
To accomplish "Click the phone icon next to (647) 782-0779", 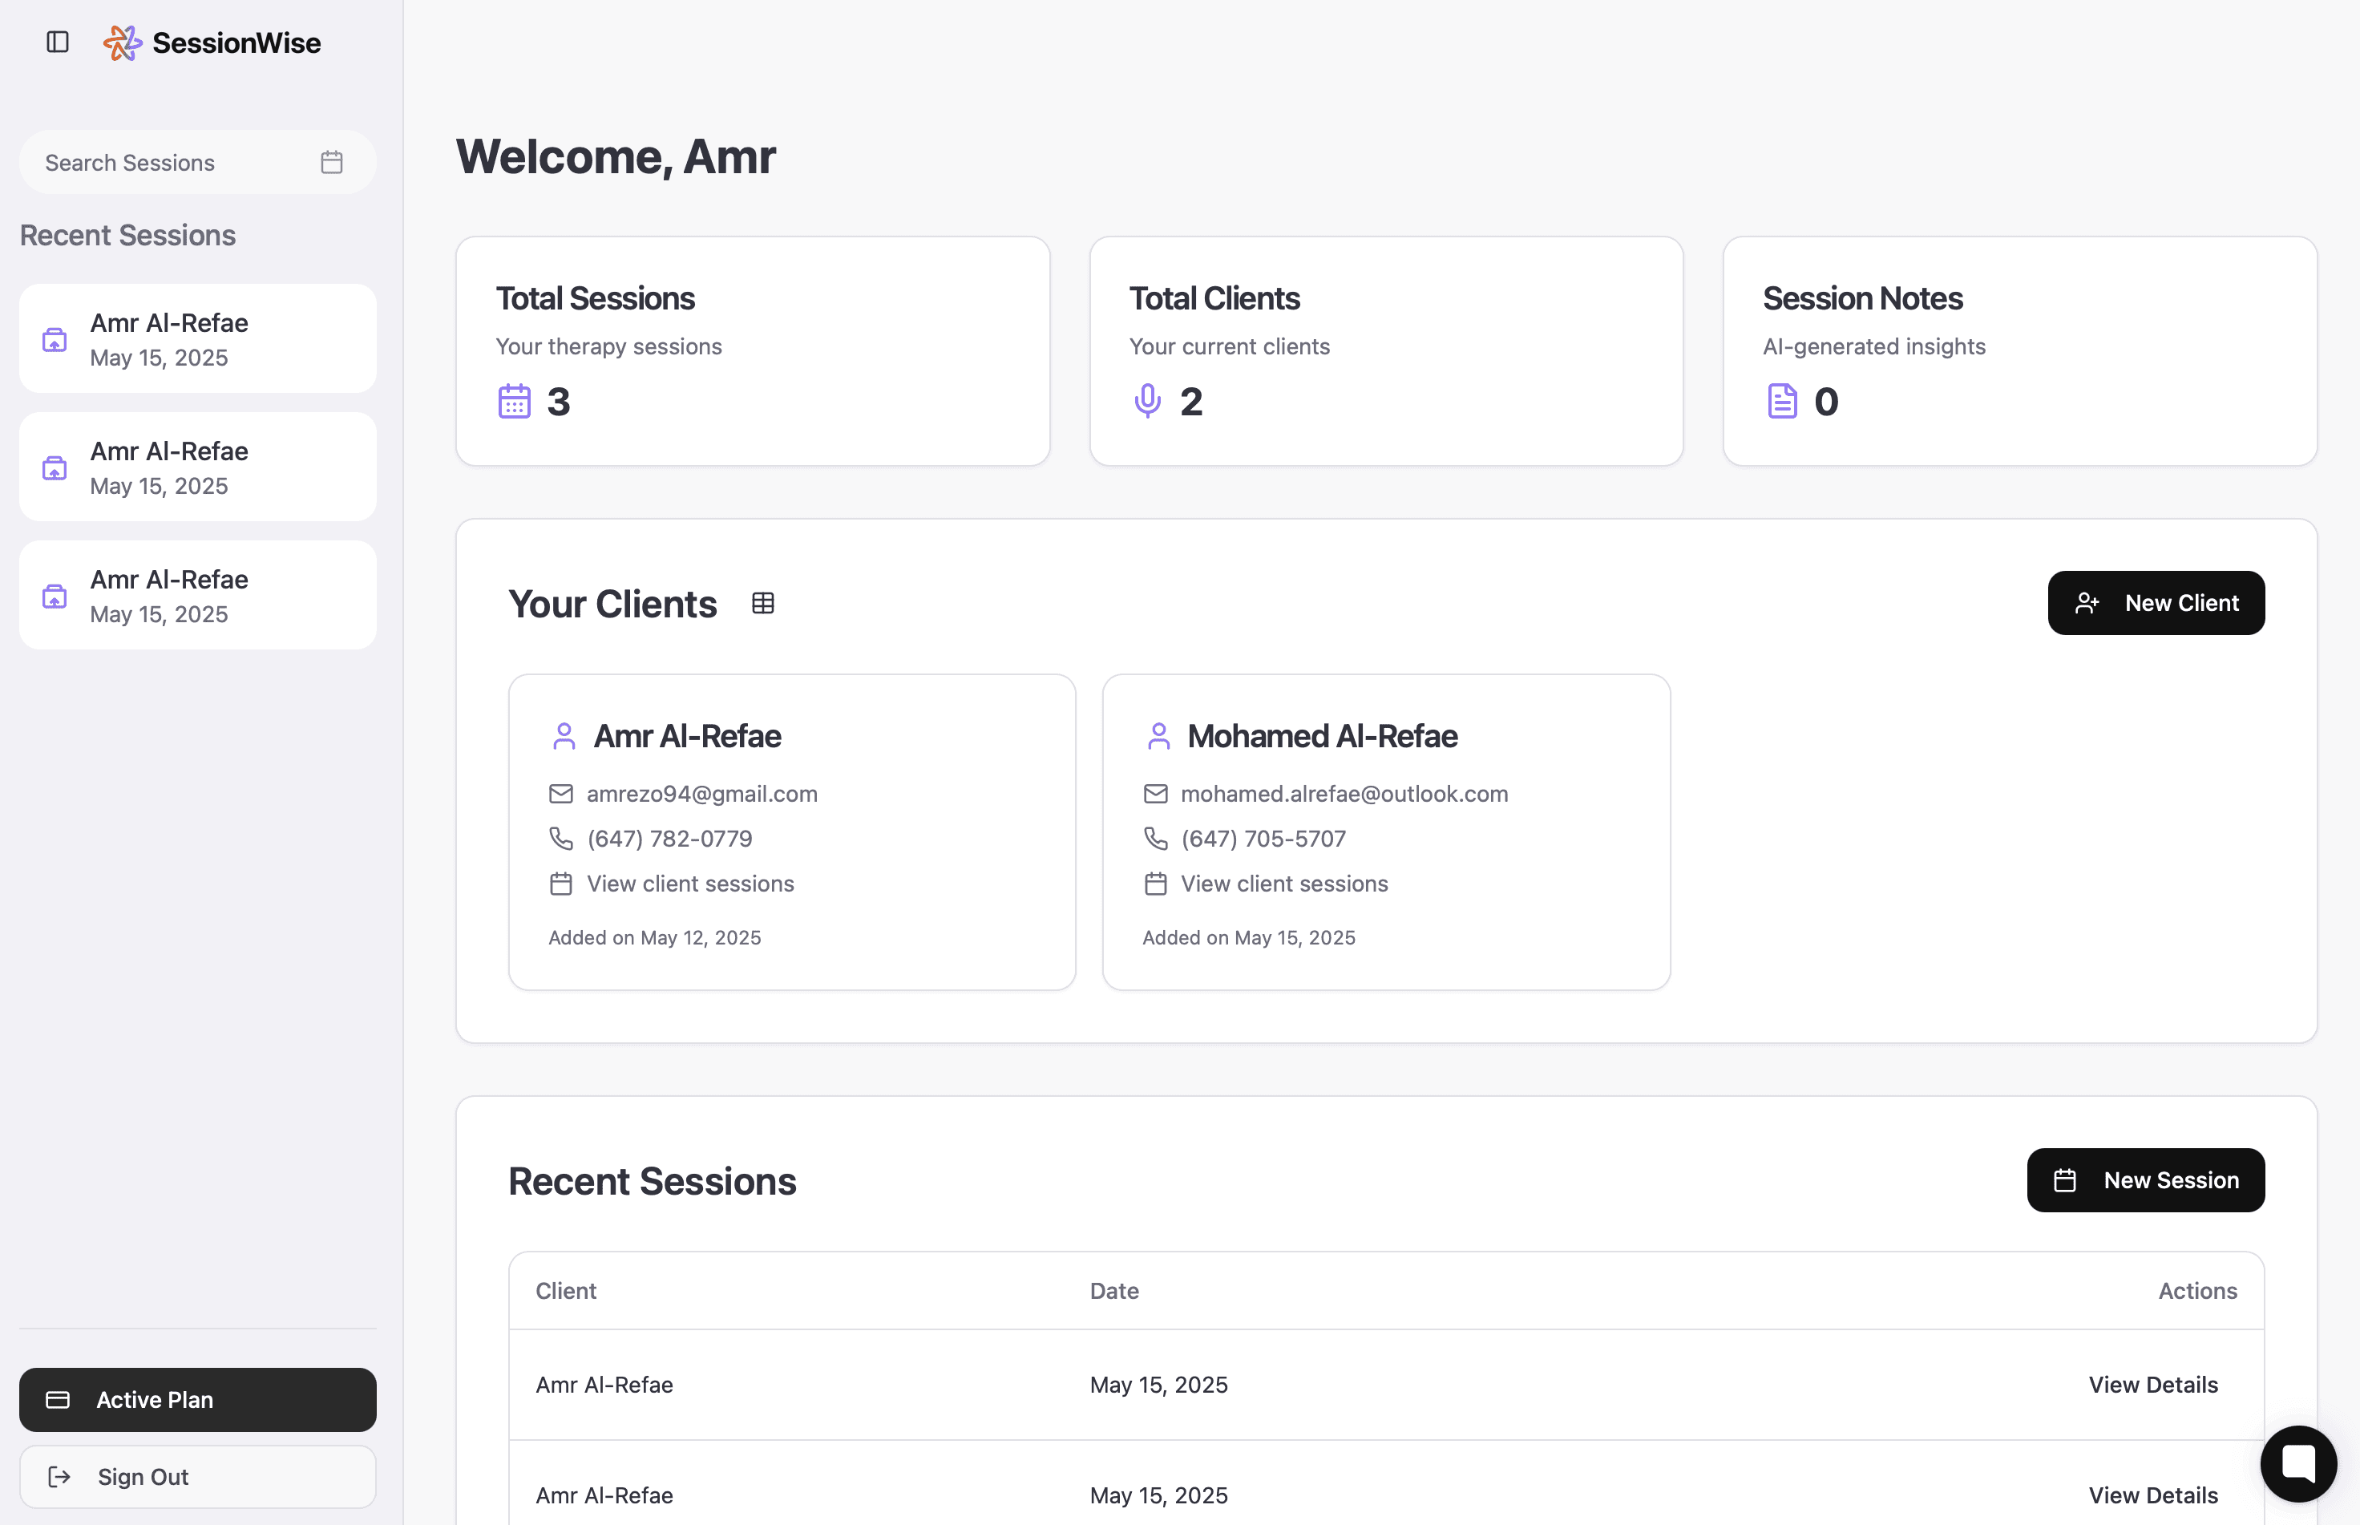I will click(x=561, y=839).
